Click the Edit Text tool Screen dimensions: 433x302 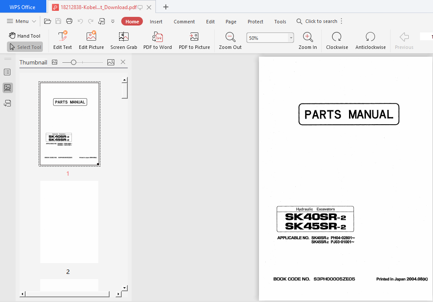[63, 40]
